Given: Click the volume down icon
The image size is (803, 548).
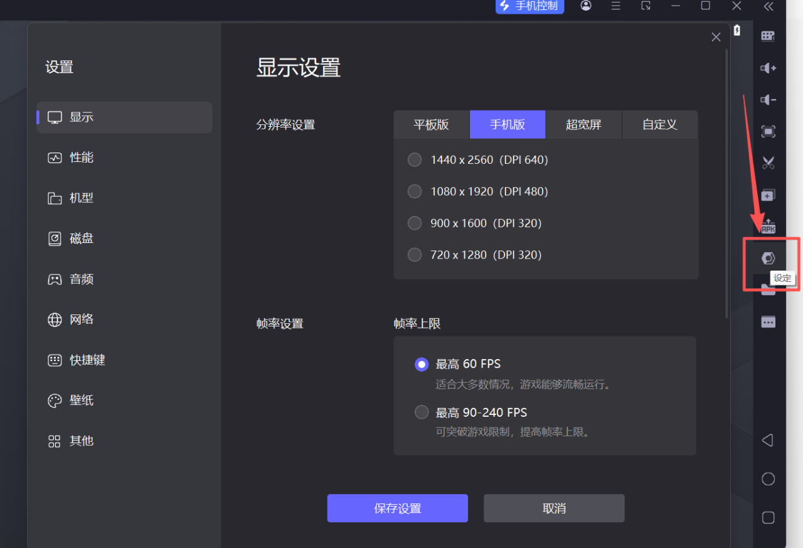Looking at the screenshot, I should click(768, 99).
